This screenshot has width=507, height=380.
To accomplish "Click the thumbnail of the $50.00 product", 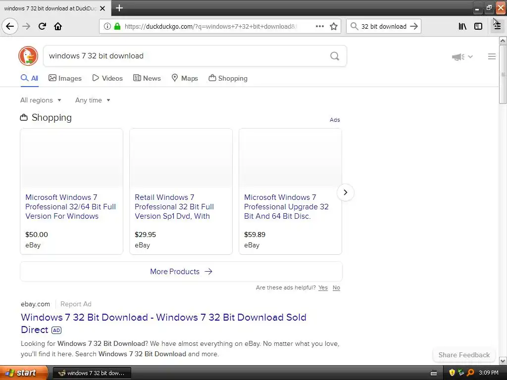I will pyautogui.click(x=71, y=158).
